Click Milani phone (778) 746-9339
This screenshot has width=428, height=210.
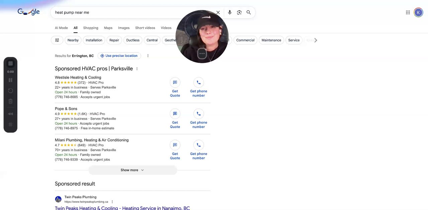66,160
